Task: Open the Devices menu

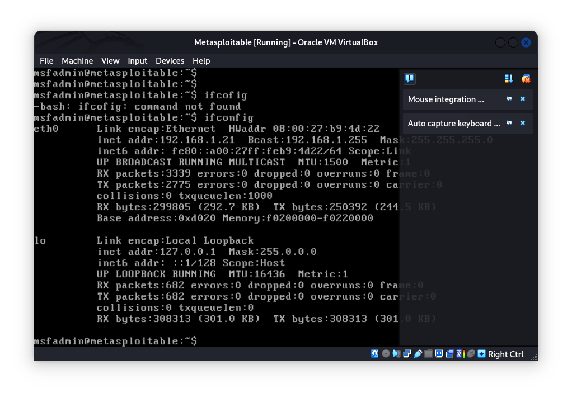Action: [x=170, y=61]
